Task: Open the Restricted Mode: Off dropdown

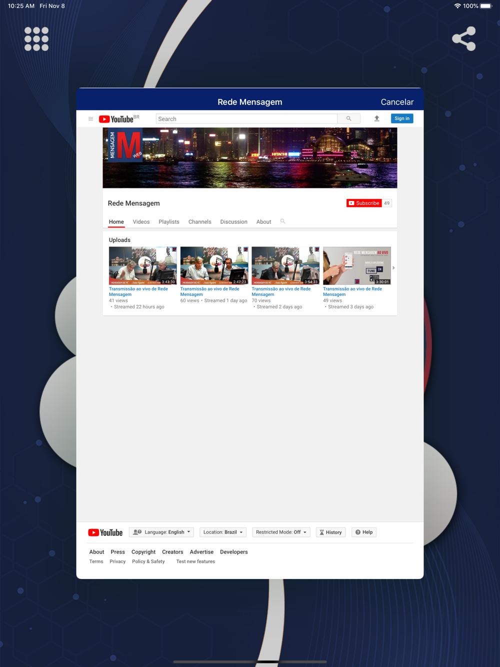Action: (281, 532)
